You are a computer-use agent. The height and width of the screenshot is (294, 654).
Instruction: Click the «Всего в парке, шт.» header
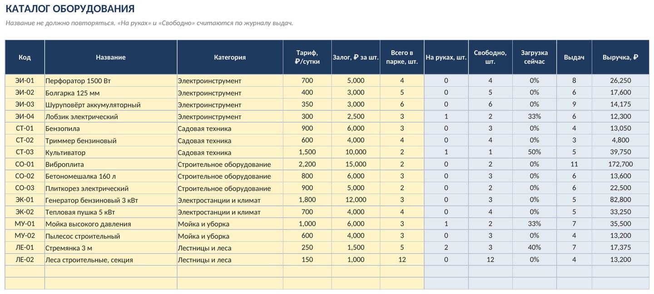(402, 57)
